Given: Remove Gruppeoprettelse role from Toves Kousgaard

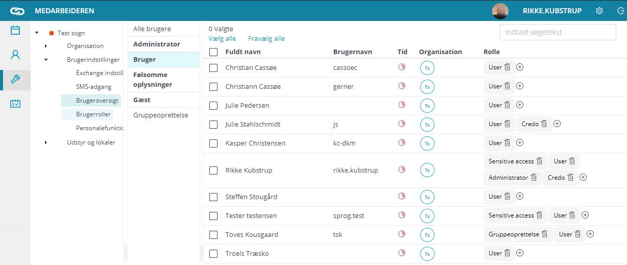Looking at the screenshot, I should (544, 234).
